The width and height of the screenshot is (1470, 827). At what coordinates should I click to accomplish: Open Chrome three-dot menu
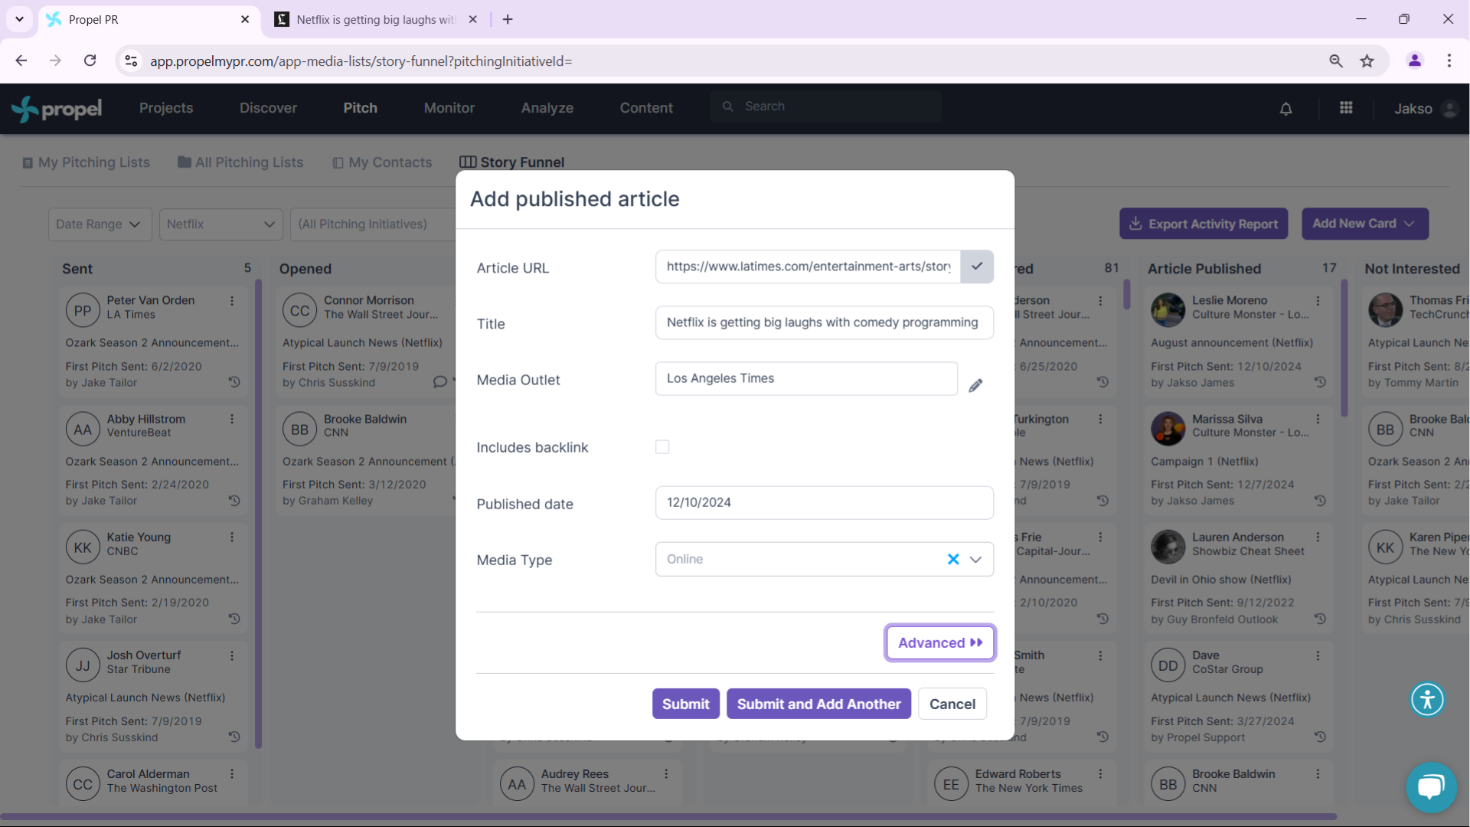(1449, 60)
